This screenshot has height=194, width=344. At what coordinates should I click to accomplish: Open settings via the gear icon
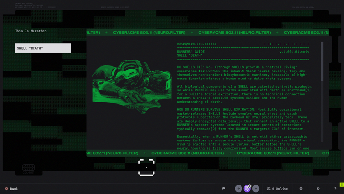coord(318,188)
